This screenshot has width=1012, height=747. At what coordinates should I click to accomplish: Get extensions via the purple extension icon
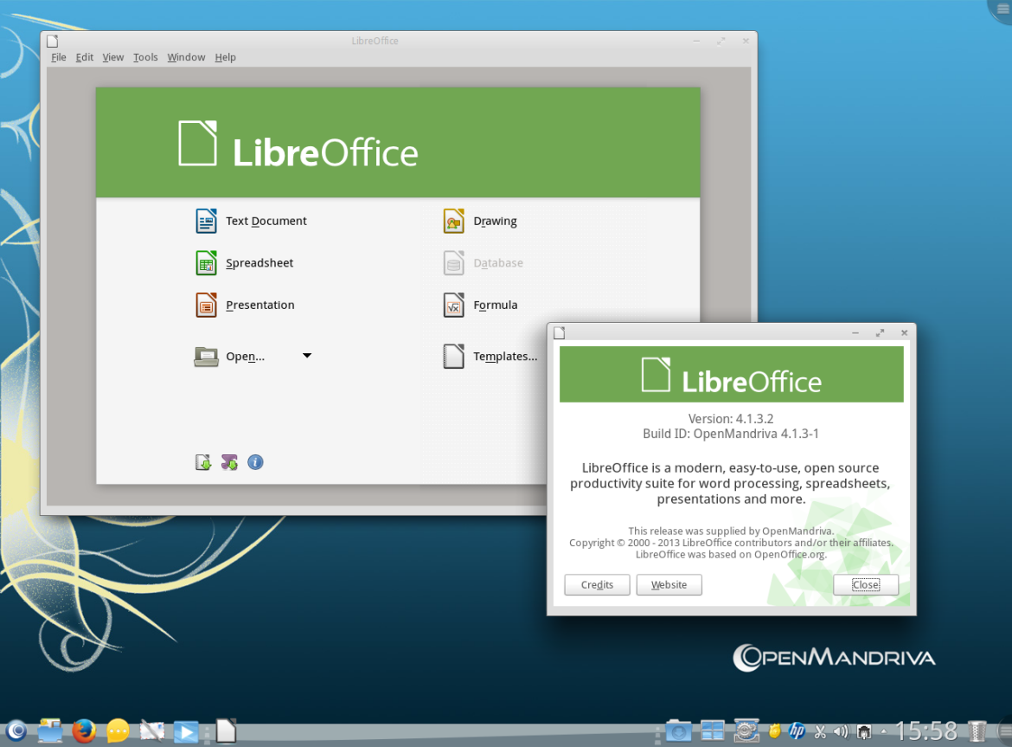[229, 461]
